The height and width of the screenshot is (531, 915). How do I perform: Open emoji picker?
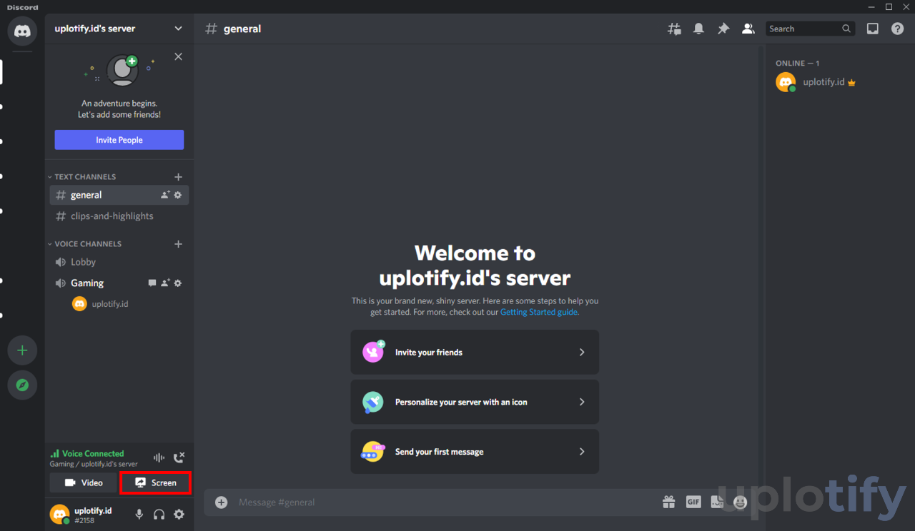click(741, 502)
